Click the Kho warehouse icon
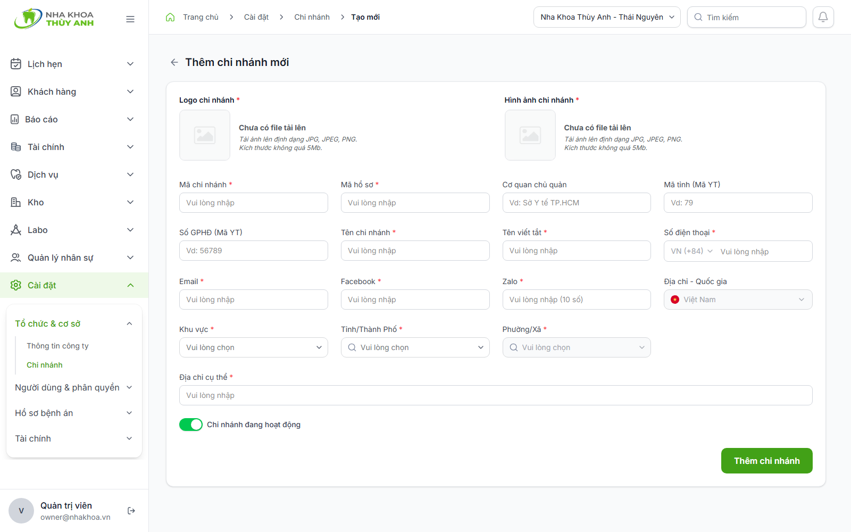 tap(16, 202)
